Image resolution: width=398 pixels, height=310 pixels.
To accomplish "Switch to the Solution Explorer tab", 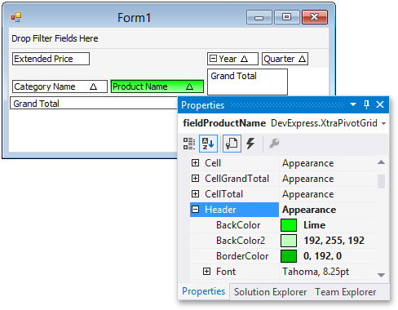I will (270, 292).
